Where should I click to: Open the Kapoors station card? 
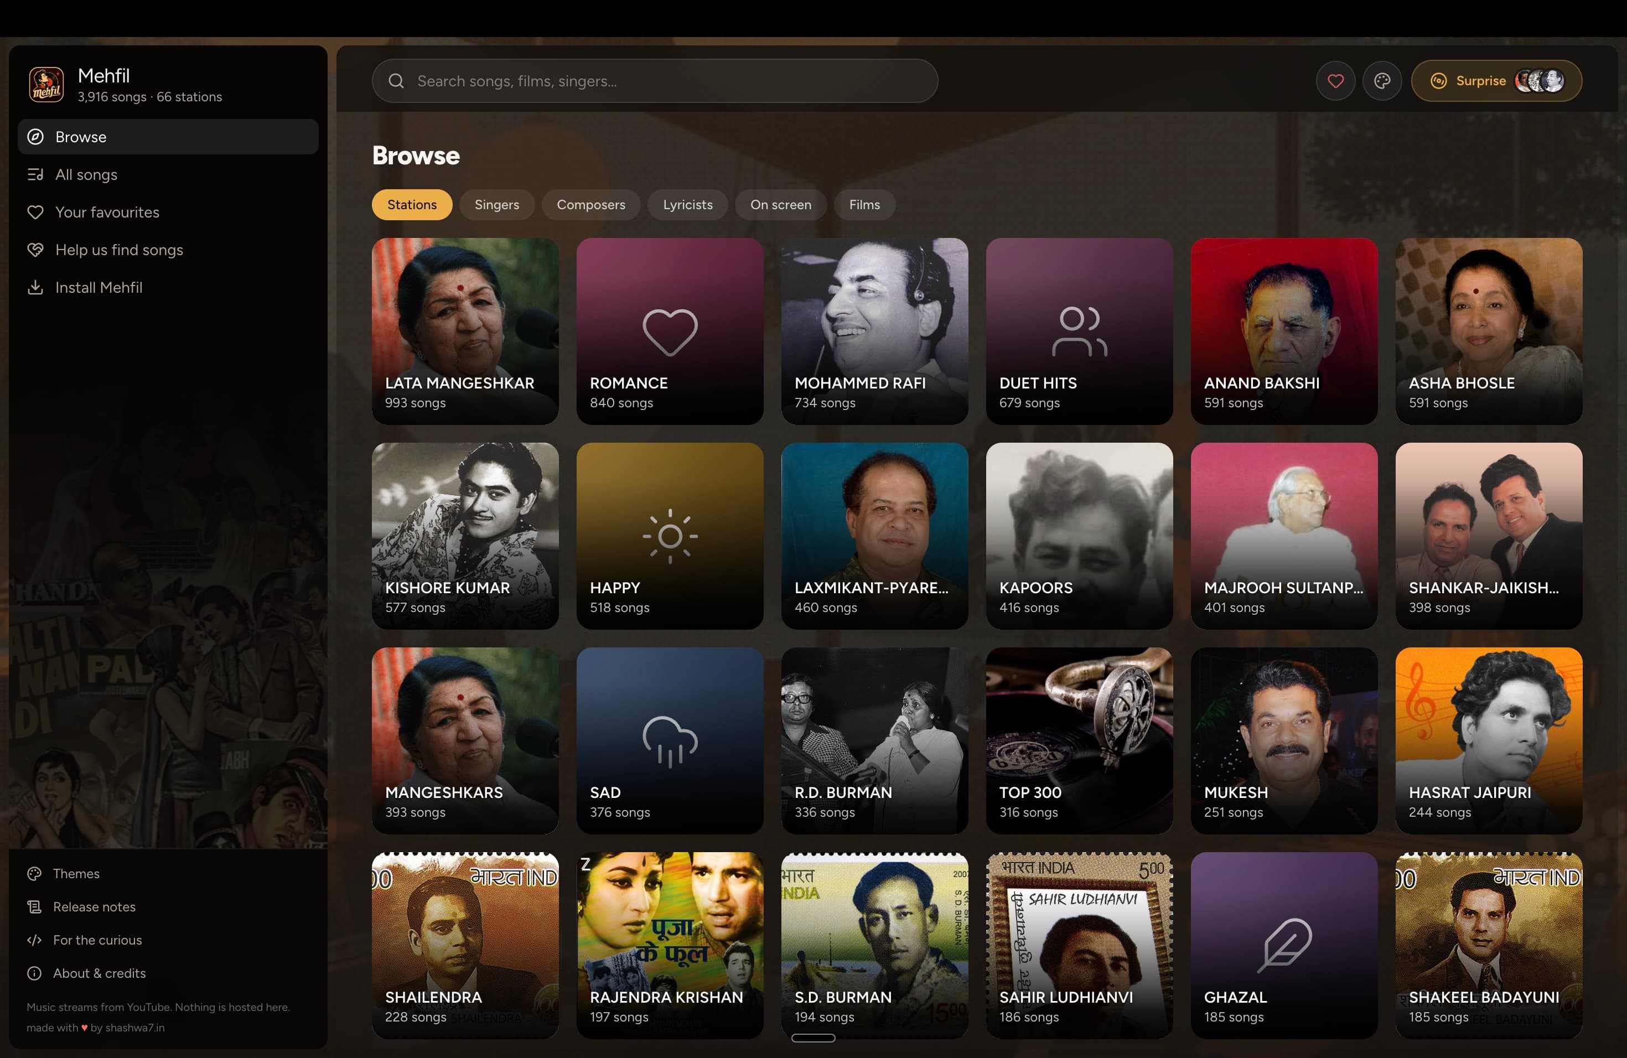(x=1080, y=536)
